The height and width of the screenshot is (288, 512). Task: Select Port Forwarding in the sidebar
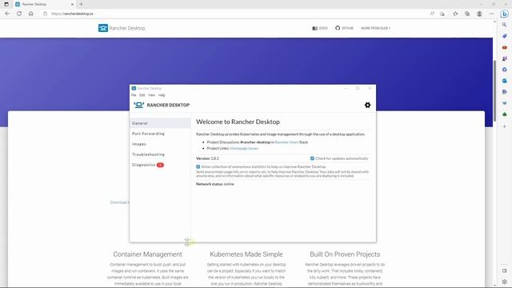coord(160,134)
